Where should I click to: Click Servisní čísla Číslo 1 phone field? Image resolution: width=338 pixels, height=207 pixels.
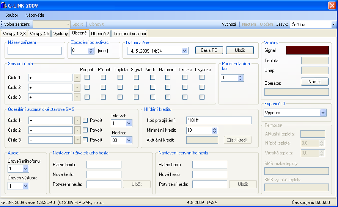[50, 78]
